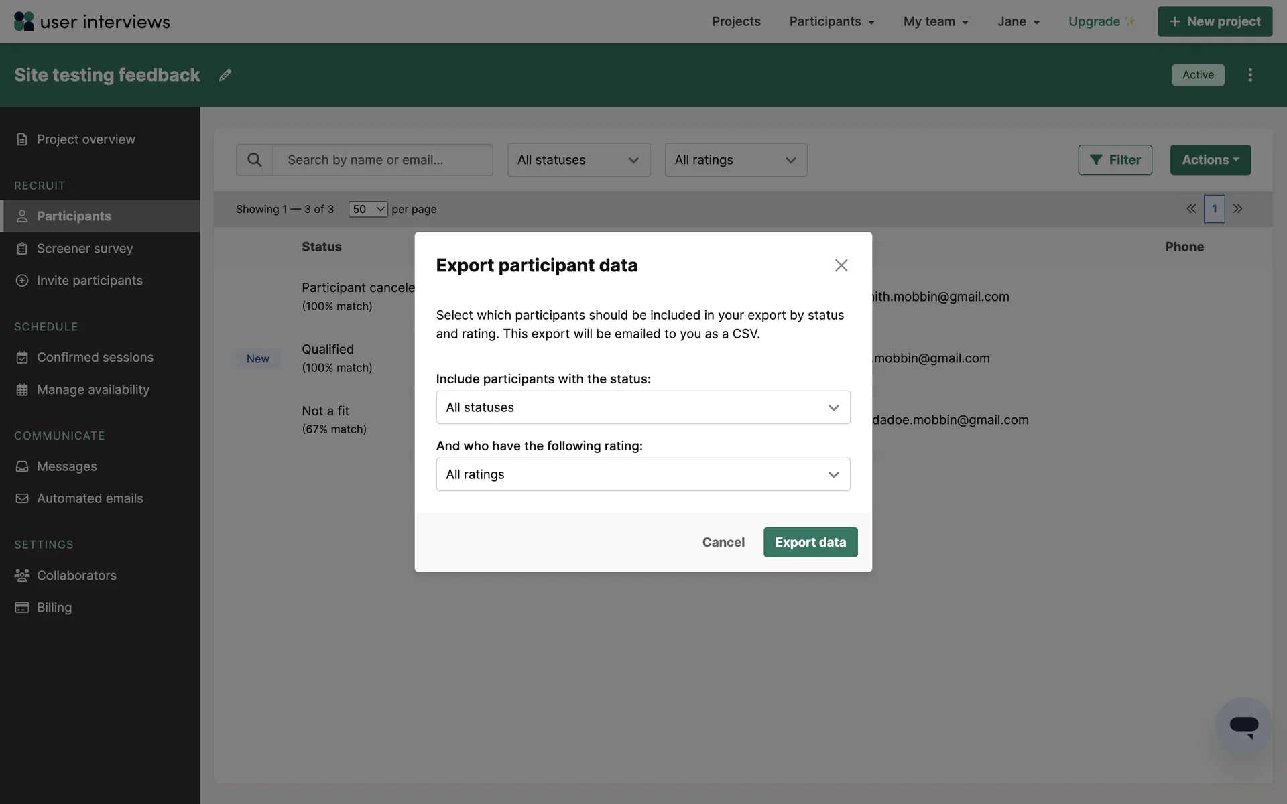Go to the first page with double arrows
The image size is (1287, 804).
(x=1191, y=209)
